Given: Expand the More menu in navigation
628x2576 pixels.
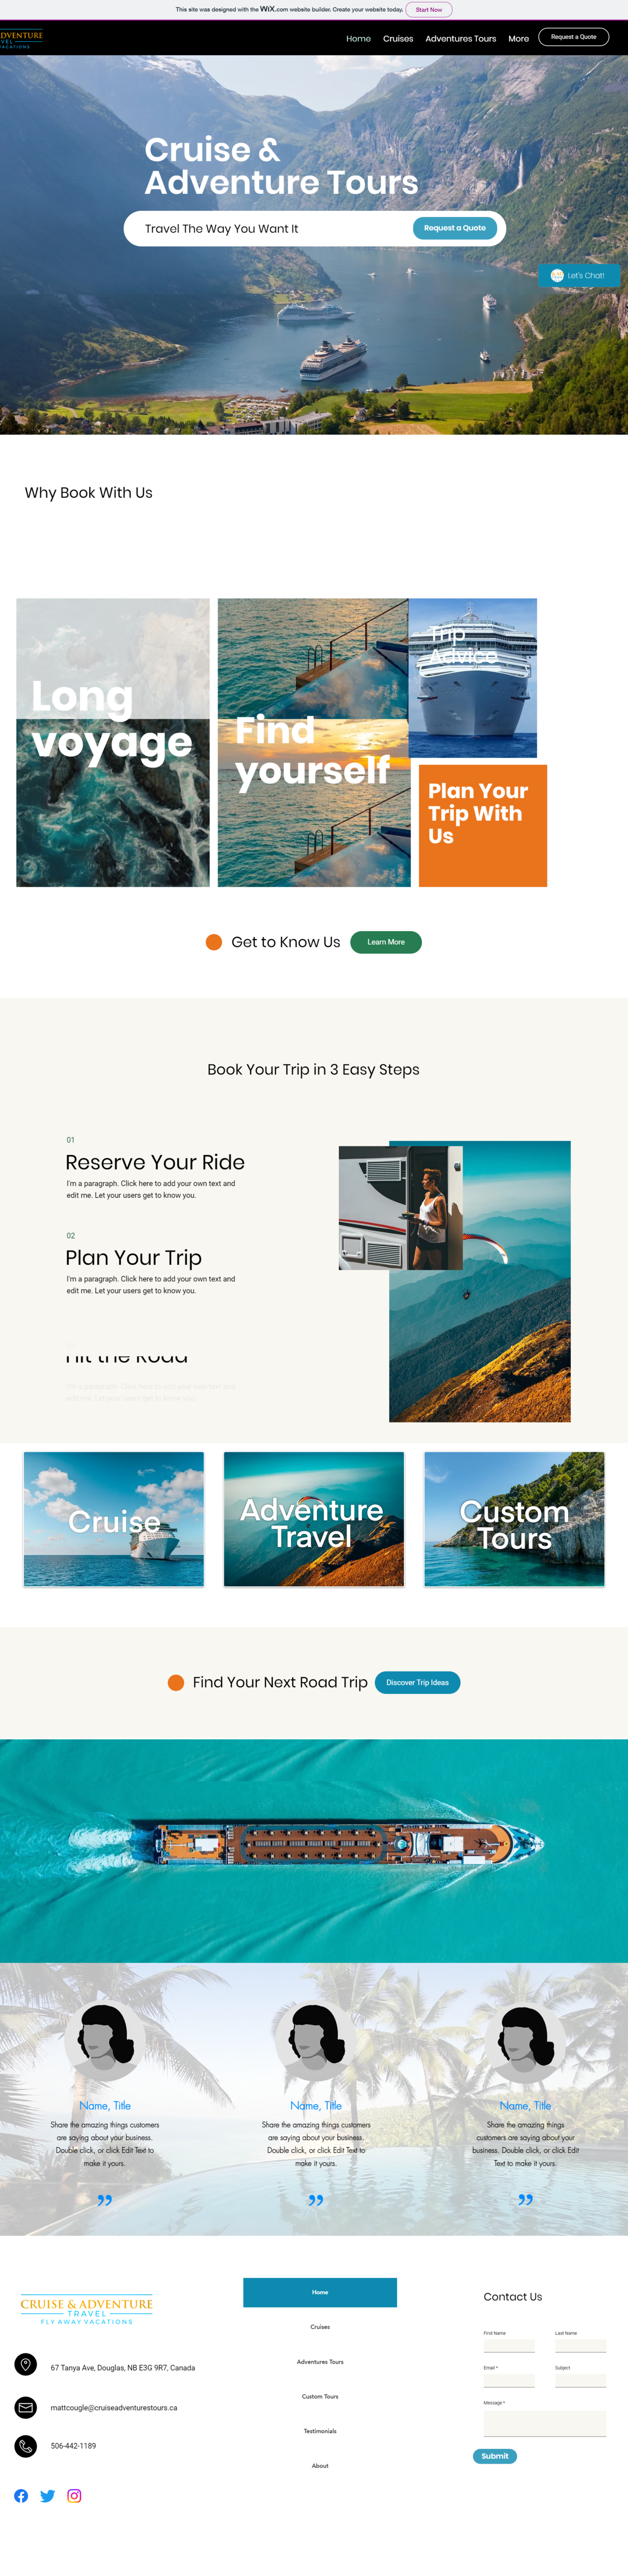Looking at the screenshot, I should [x=518, y=39].
